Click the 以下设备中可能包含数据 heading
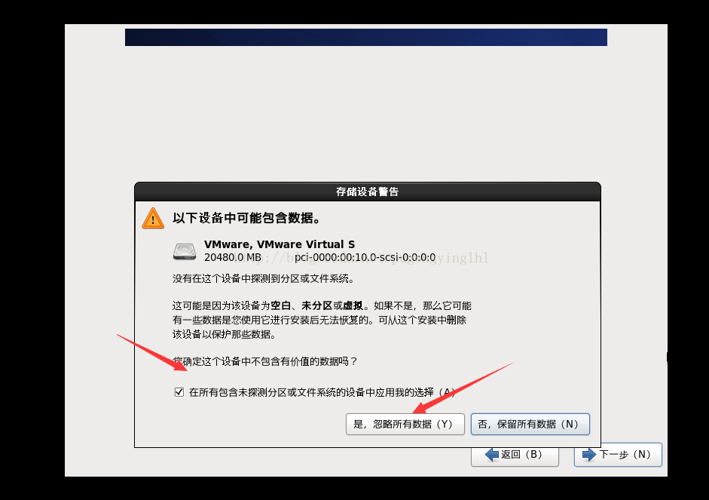Viewport: 709px width, 500px height. (246, 218)
